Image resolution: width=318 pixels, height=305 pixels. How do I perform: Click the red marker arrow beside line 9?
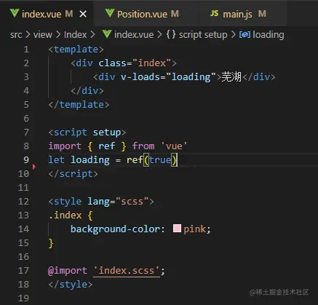click(34, 167)
